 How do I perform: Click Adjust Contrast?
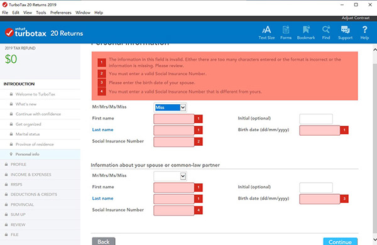[x=356, y=18]
